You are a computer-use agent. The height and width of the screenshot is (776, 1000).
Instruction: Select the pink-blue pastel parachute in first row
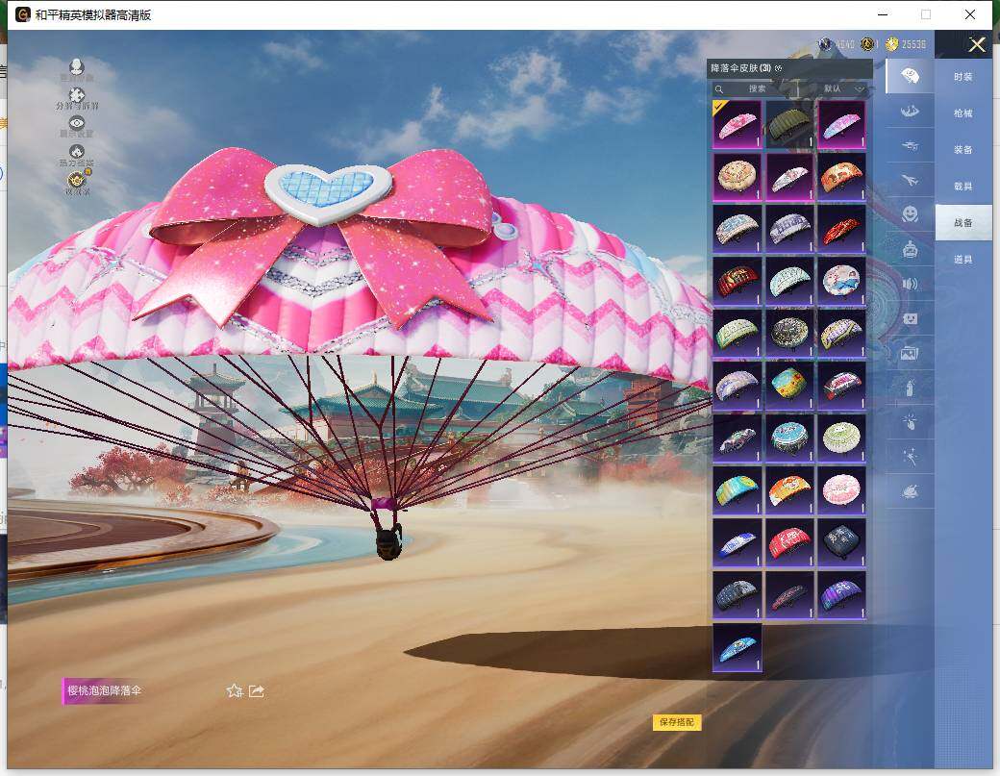tap(841, 124)
